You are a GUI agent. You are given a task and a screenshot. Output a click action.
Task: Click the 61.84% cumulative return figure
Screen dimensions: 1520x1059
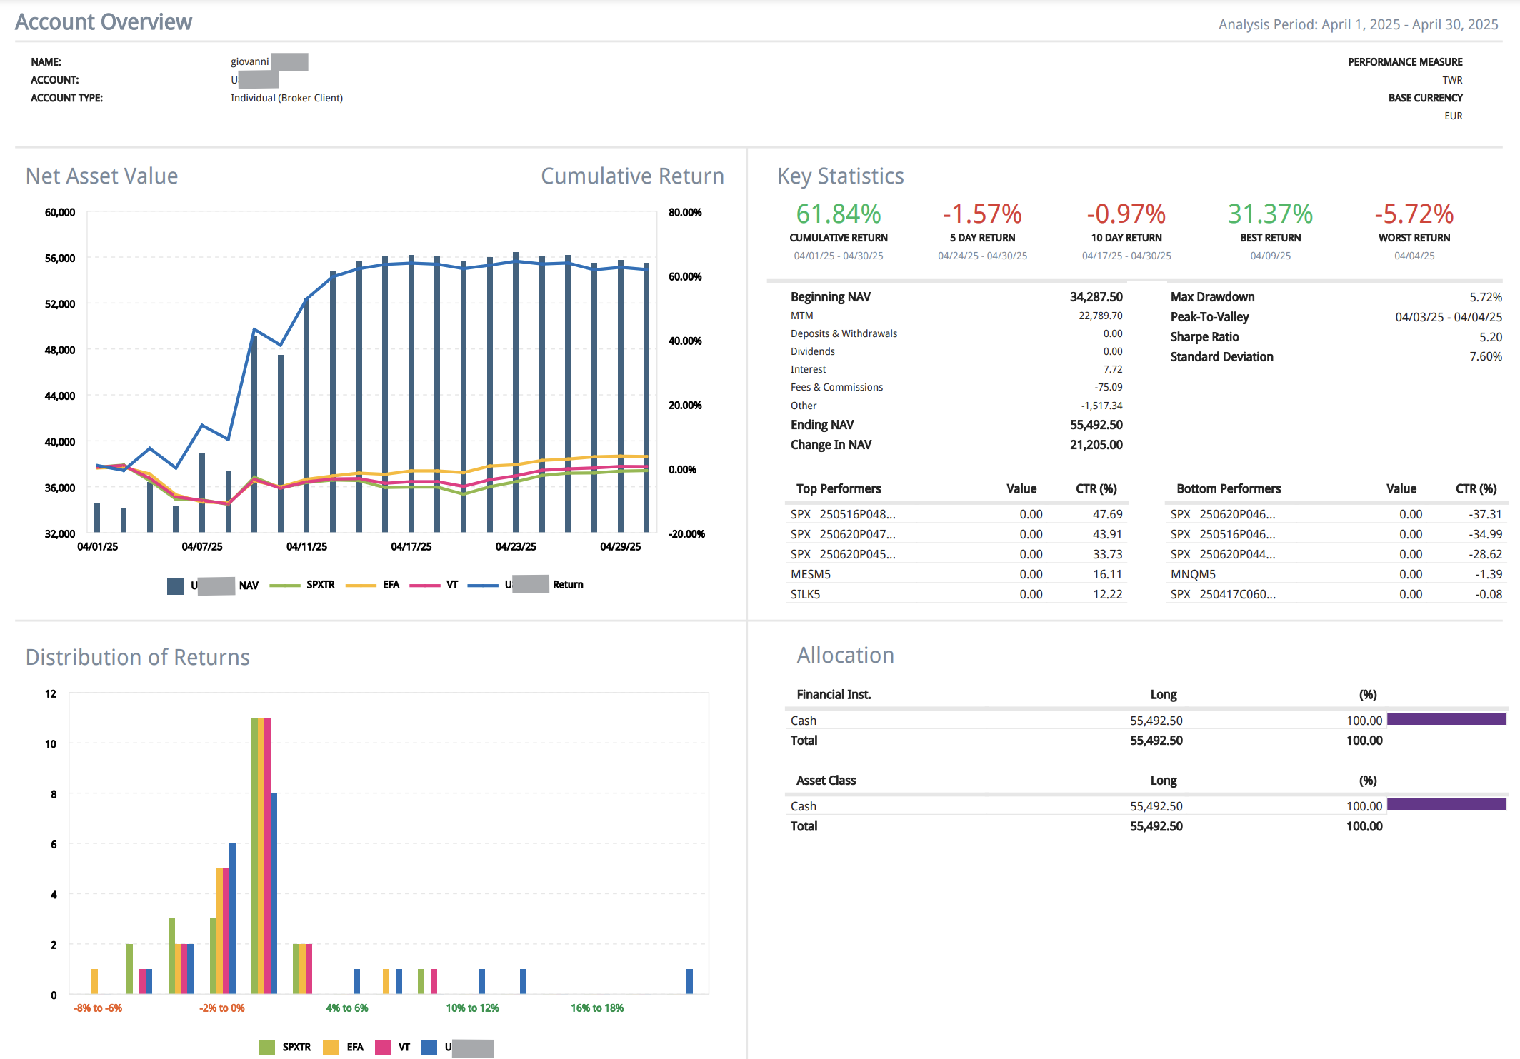pyautogui.click(x=838, y=214)
